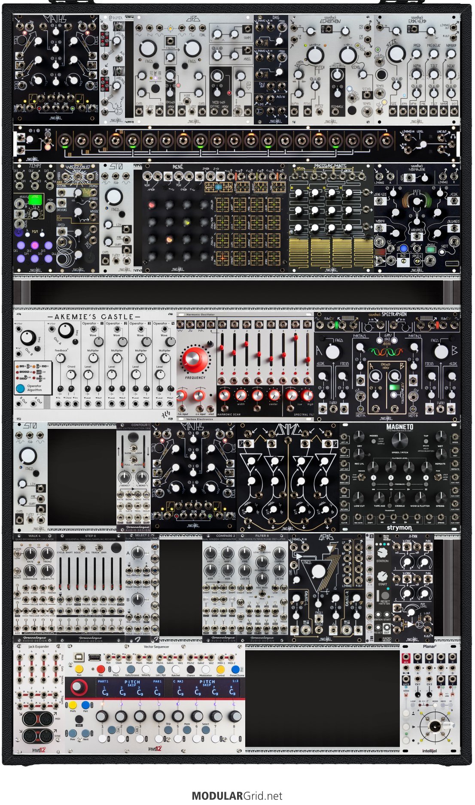Click the Prev button on Vector Sequencer
This screenshot has height=805, width=475.
point(73,733)
